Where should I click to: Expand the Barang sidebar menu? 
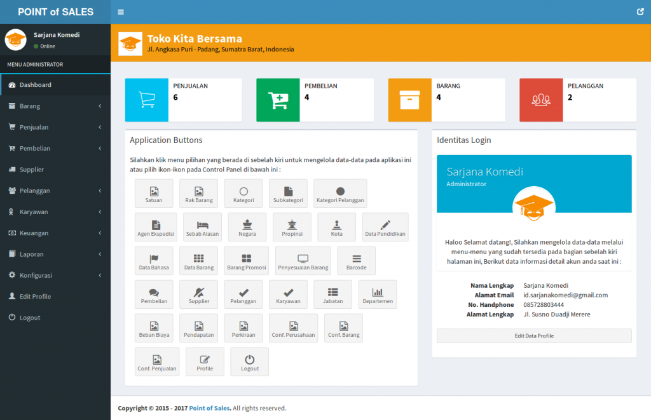tap(55, 106)
